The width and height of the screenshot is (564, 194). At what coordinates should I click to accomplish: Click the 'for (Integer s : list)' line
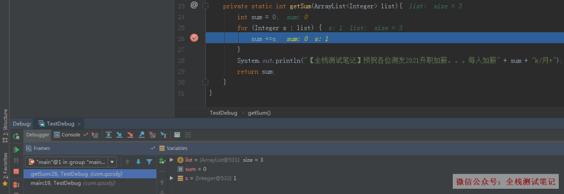[279, 28]
